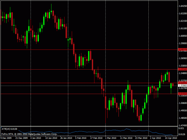Click the 1.47450 price axis label

tap(183, 125)
